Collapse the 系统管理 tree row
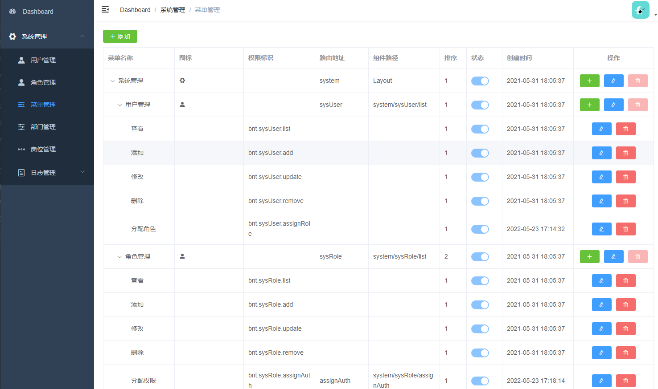The height and width of the screenshot is (389, 658). [x=112, y=81]
